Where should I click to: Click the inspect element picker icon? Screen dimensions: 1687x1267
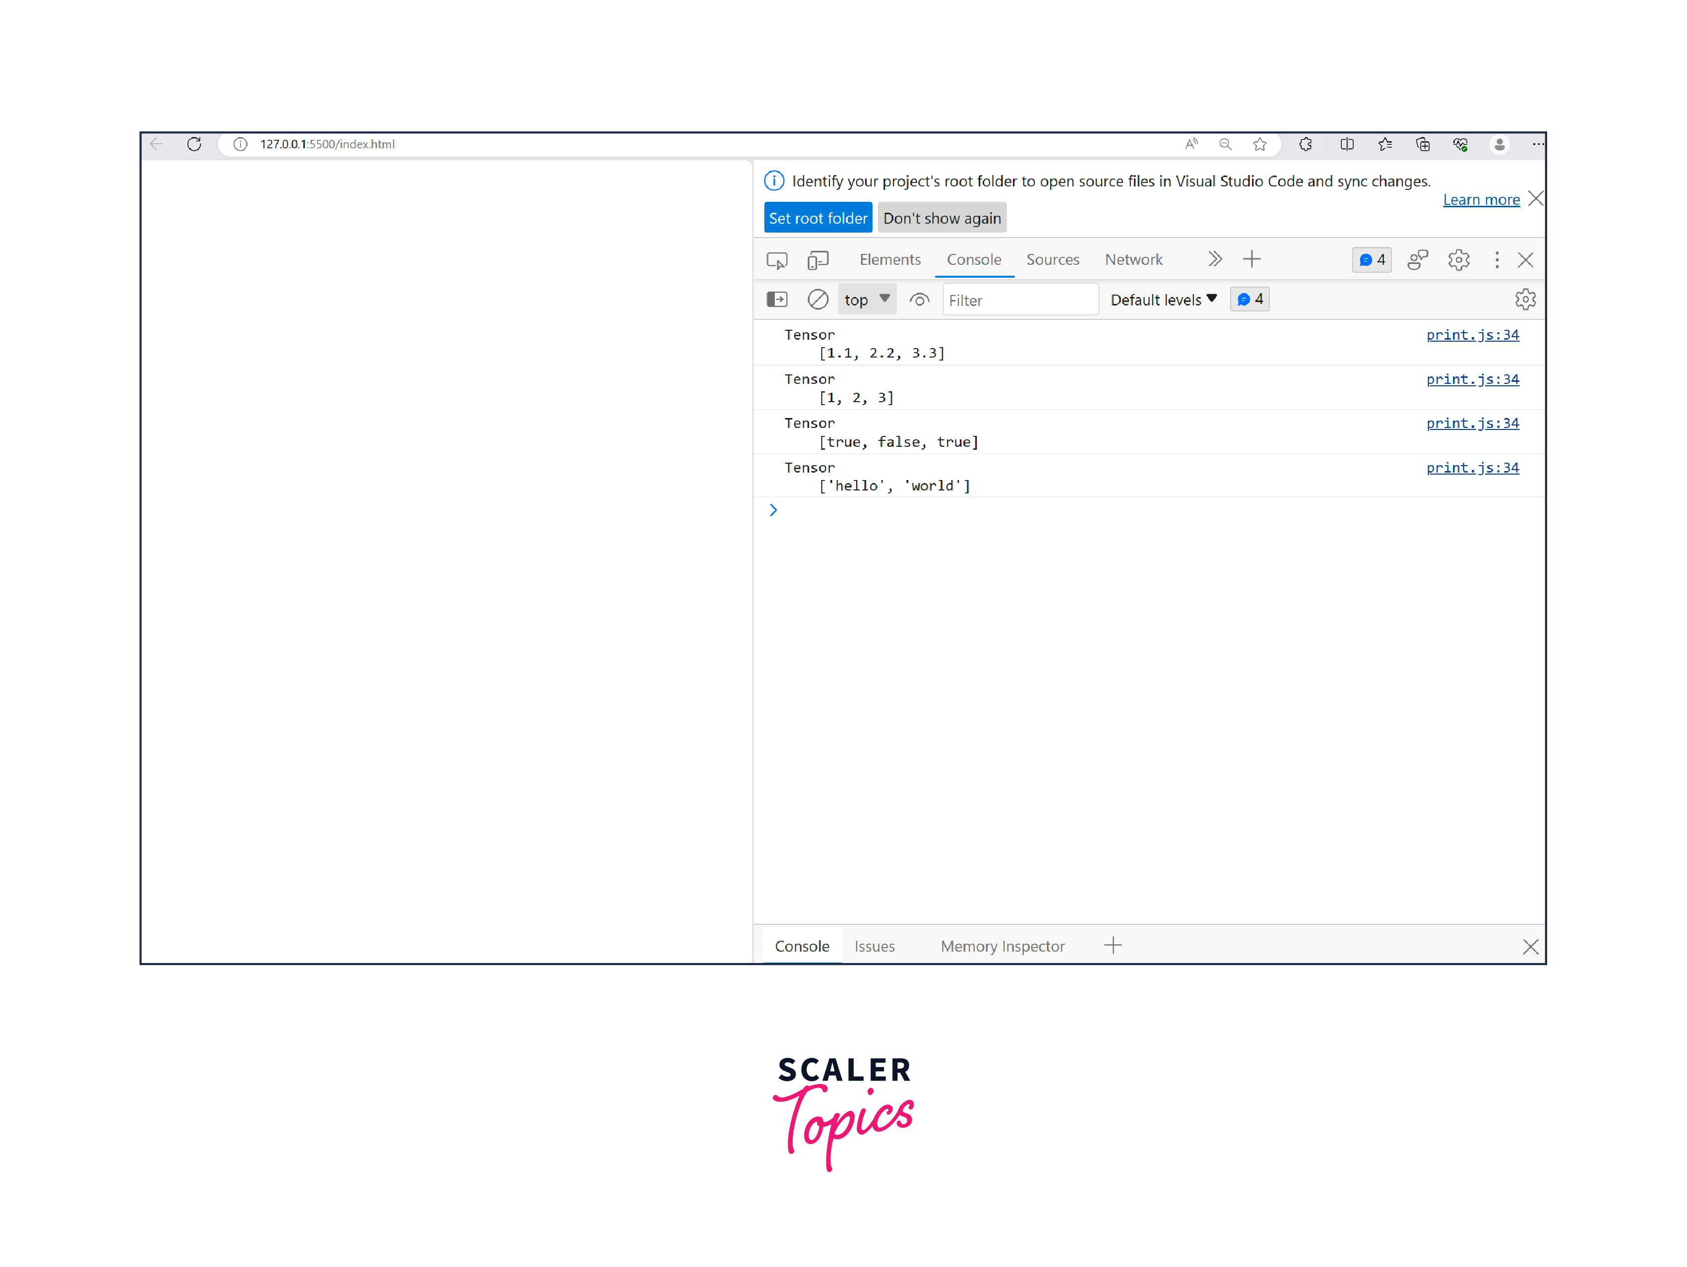coord(776,260)
